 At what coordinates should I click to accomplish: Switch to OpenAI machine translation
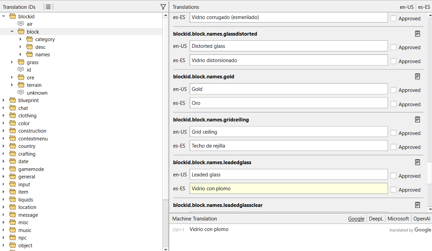click(x=421, y=219)
